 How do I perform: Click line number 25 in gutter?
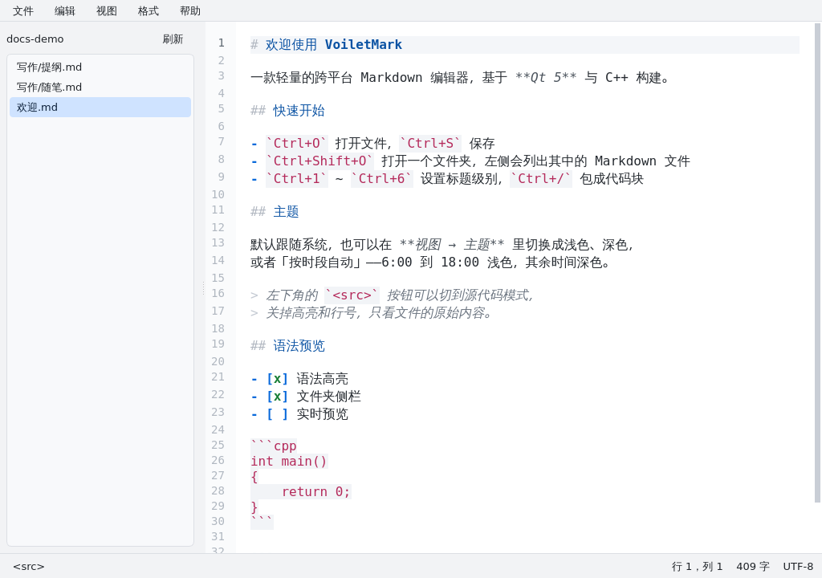(x=218, y=445)
